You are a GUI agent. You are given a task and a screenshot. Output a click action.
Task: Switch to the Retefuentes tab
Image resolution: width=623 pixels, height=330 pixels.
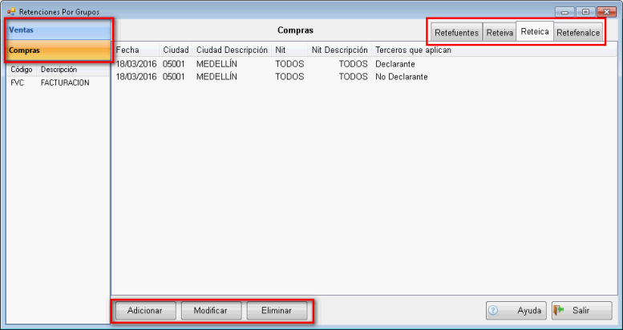tap(456, 33)
